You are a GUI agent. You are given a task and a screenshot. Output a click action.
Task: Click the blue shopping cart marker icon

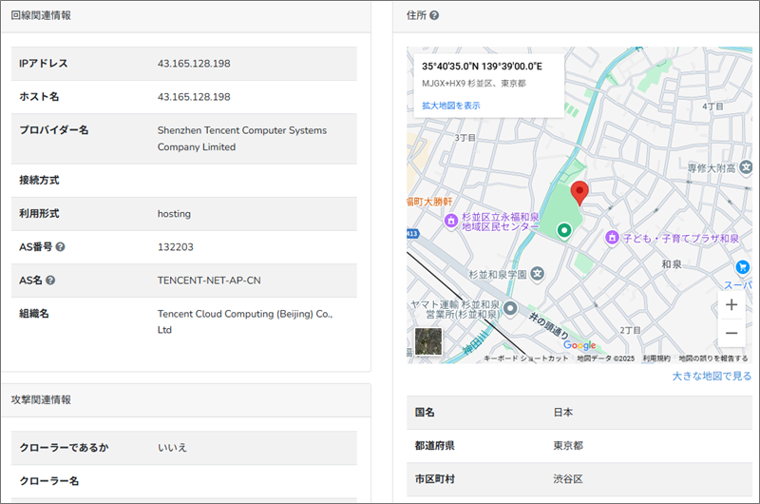point(742,267)
